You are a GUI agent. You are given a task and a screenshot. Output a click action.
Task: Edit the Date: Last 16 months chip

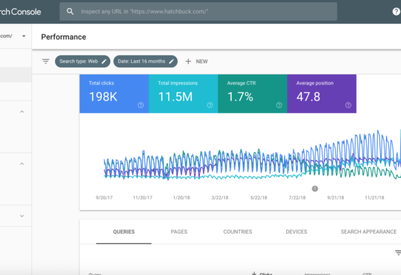[x=145, y=61]
